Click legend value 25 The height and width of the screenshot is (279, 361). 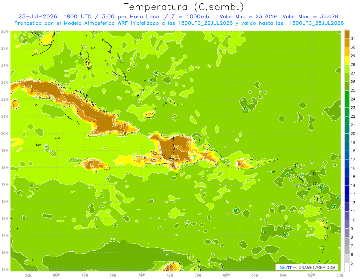[353, 90]
